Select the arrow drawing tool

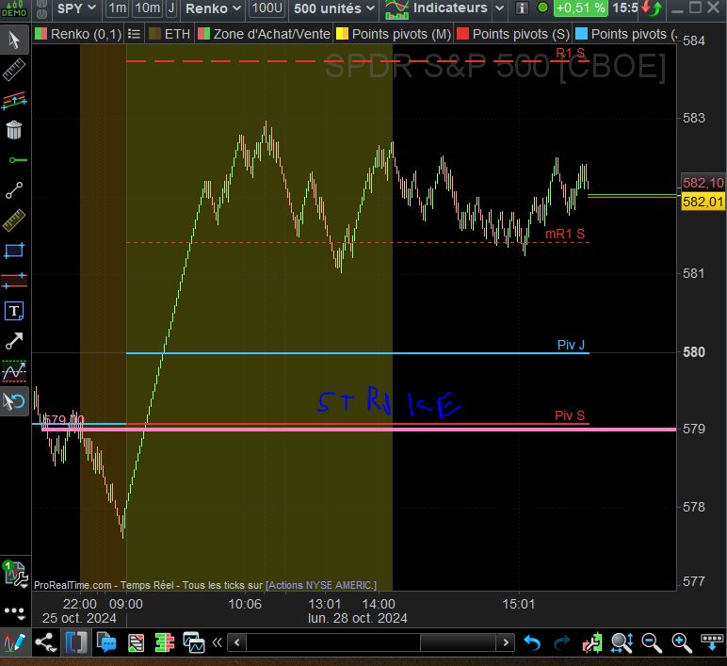(x=14, y=341)
